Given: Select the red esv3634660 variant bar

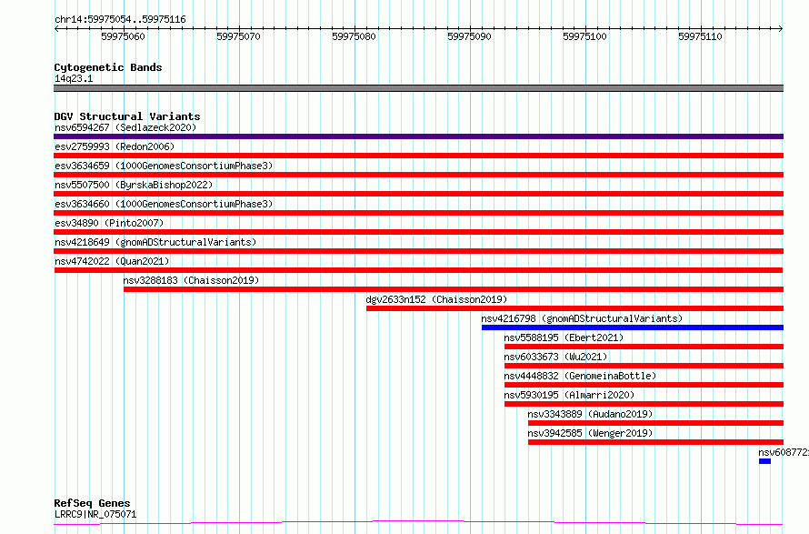Looking at the screenshot, I should (x=418, y=213).
